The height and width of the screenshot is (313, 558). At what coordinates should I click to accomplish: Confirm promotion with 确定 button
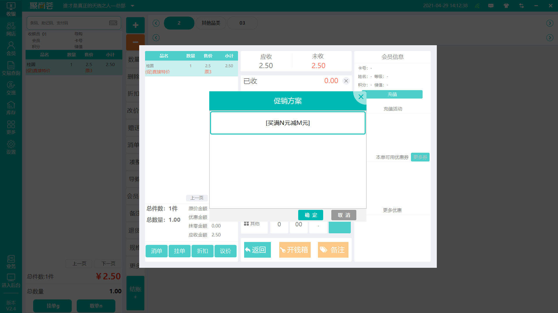pos(311,215)
